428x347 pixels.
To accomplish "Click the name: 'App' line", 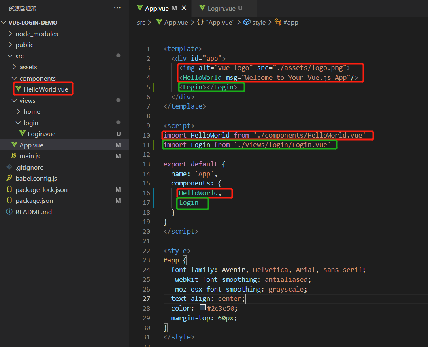I will tap(194, 174).
